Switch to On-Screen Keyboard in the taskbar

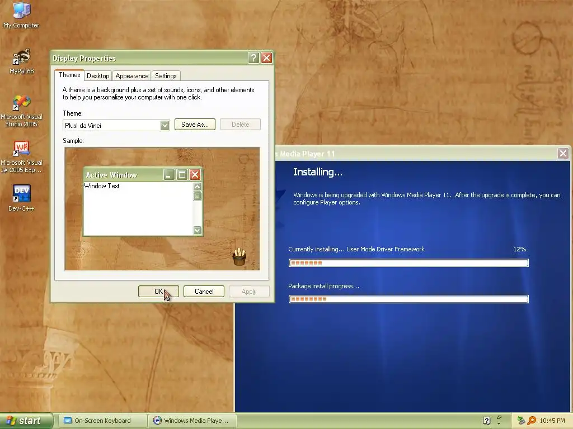coord(103,421)
